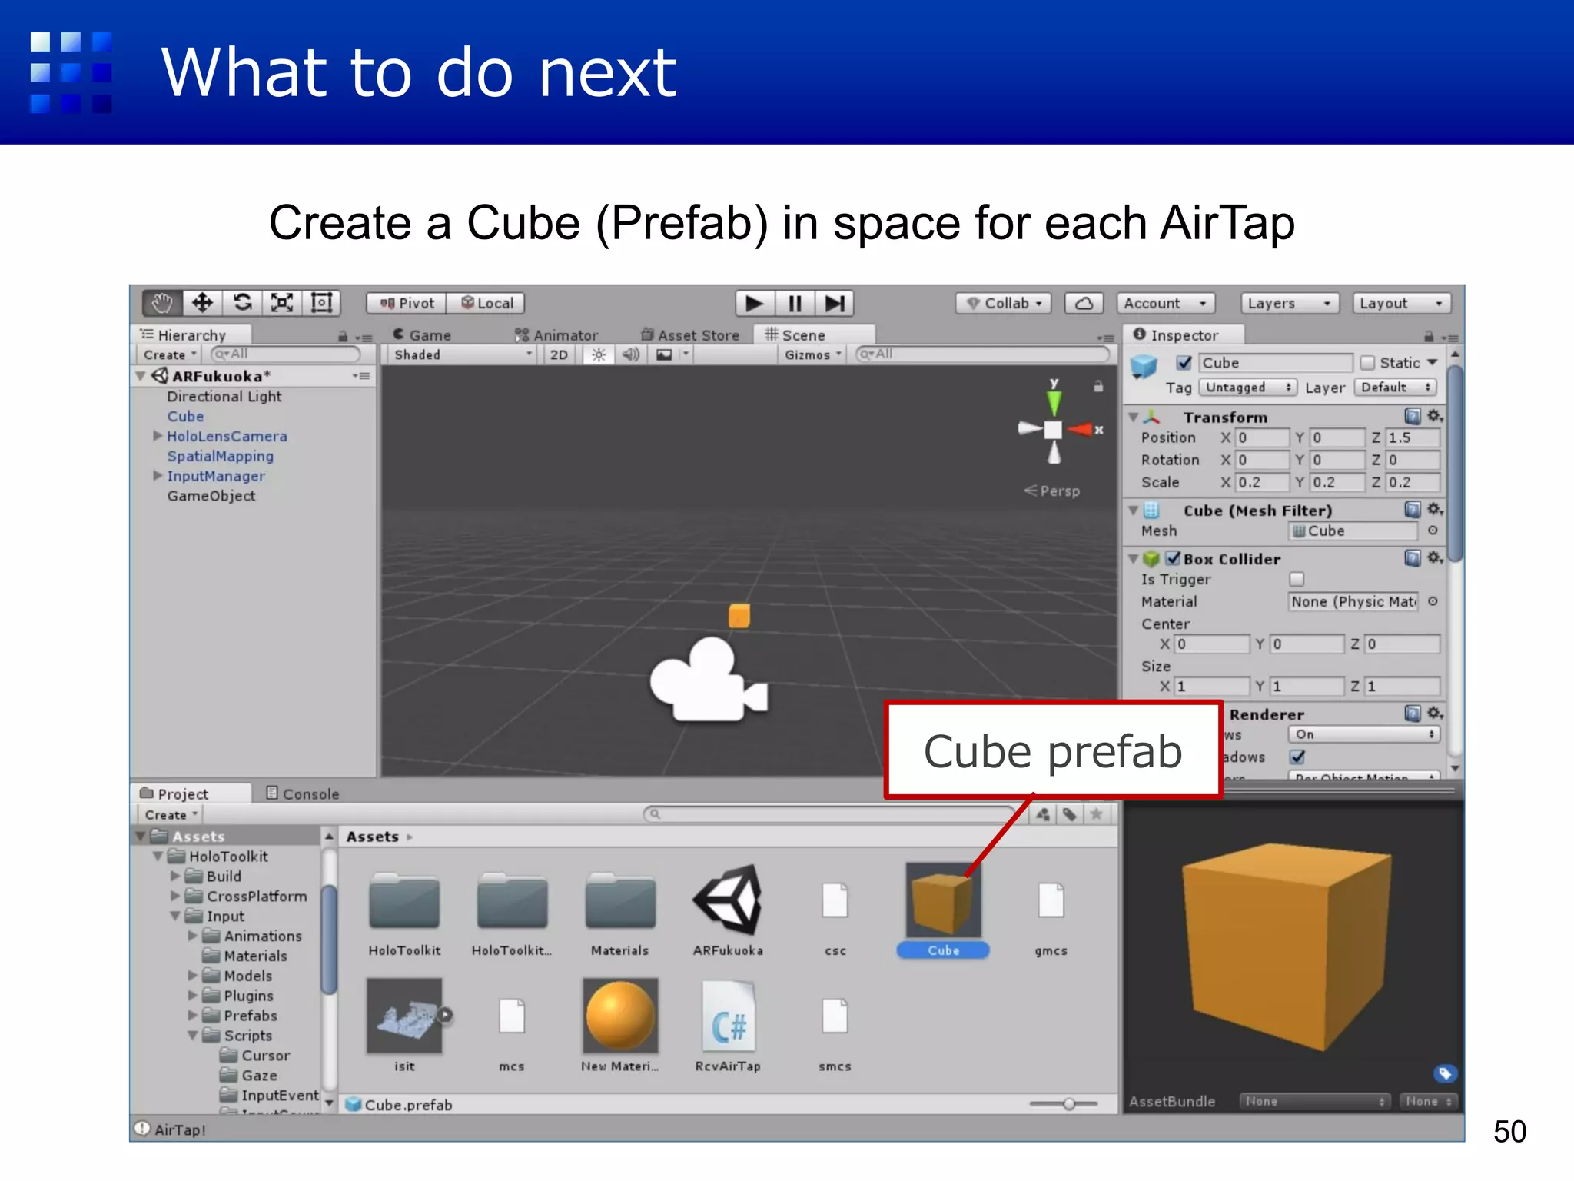Toggle Pivot handle position
The width and height of the screenshot is (1574, 1181).
click(407, 304)
